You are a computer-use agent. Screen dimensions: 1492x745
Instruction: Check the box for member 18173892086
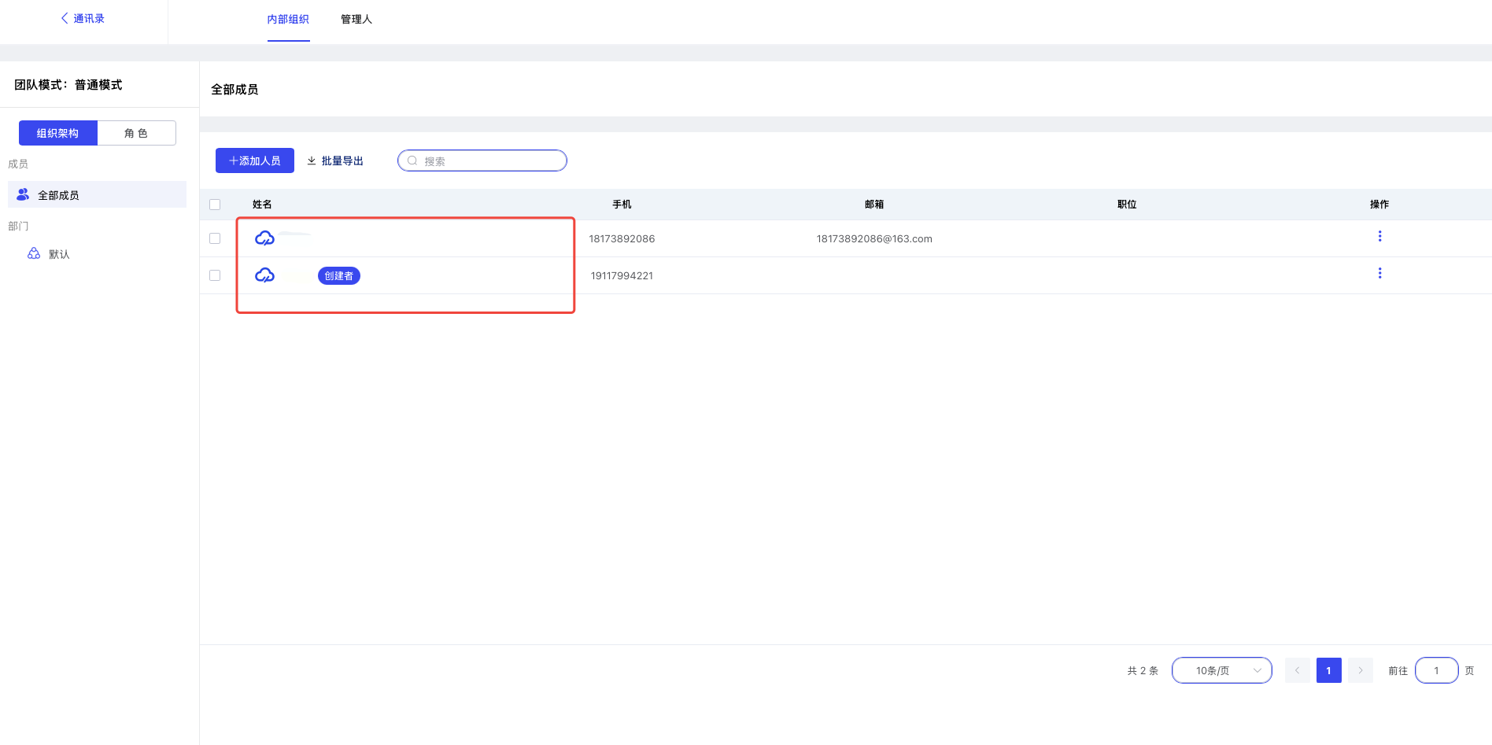coord(215,238)
